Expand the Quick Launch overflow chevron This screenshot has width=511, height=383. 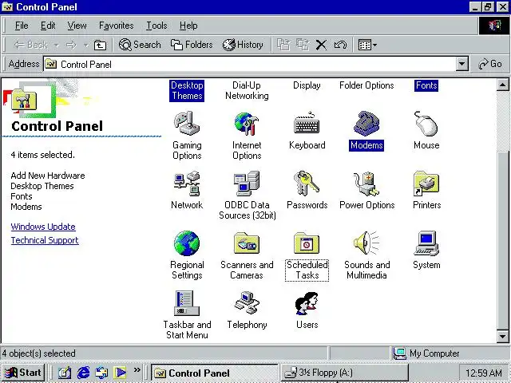pos(137,369)
